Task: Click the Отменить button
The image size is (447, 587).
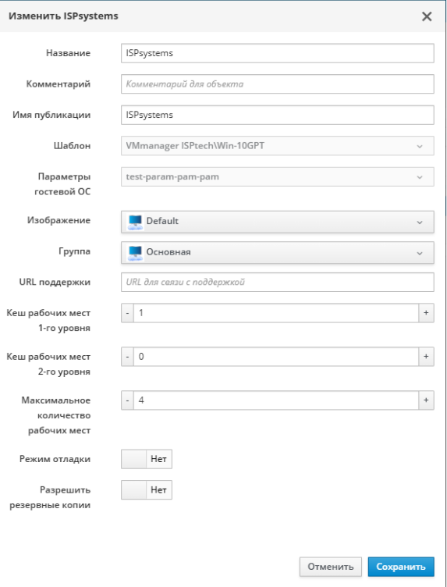Action: [331, 567]
